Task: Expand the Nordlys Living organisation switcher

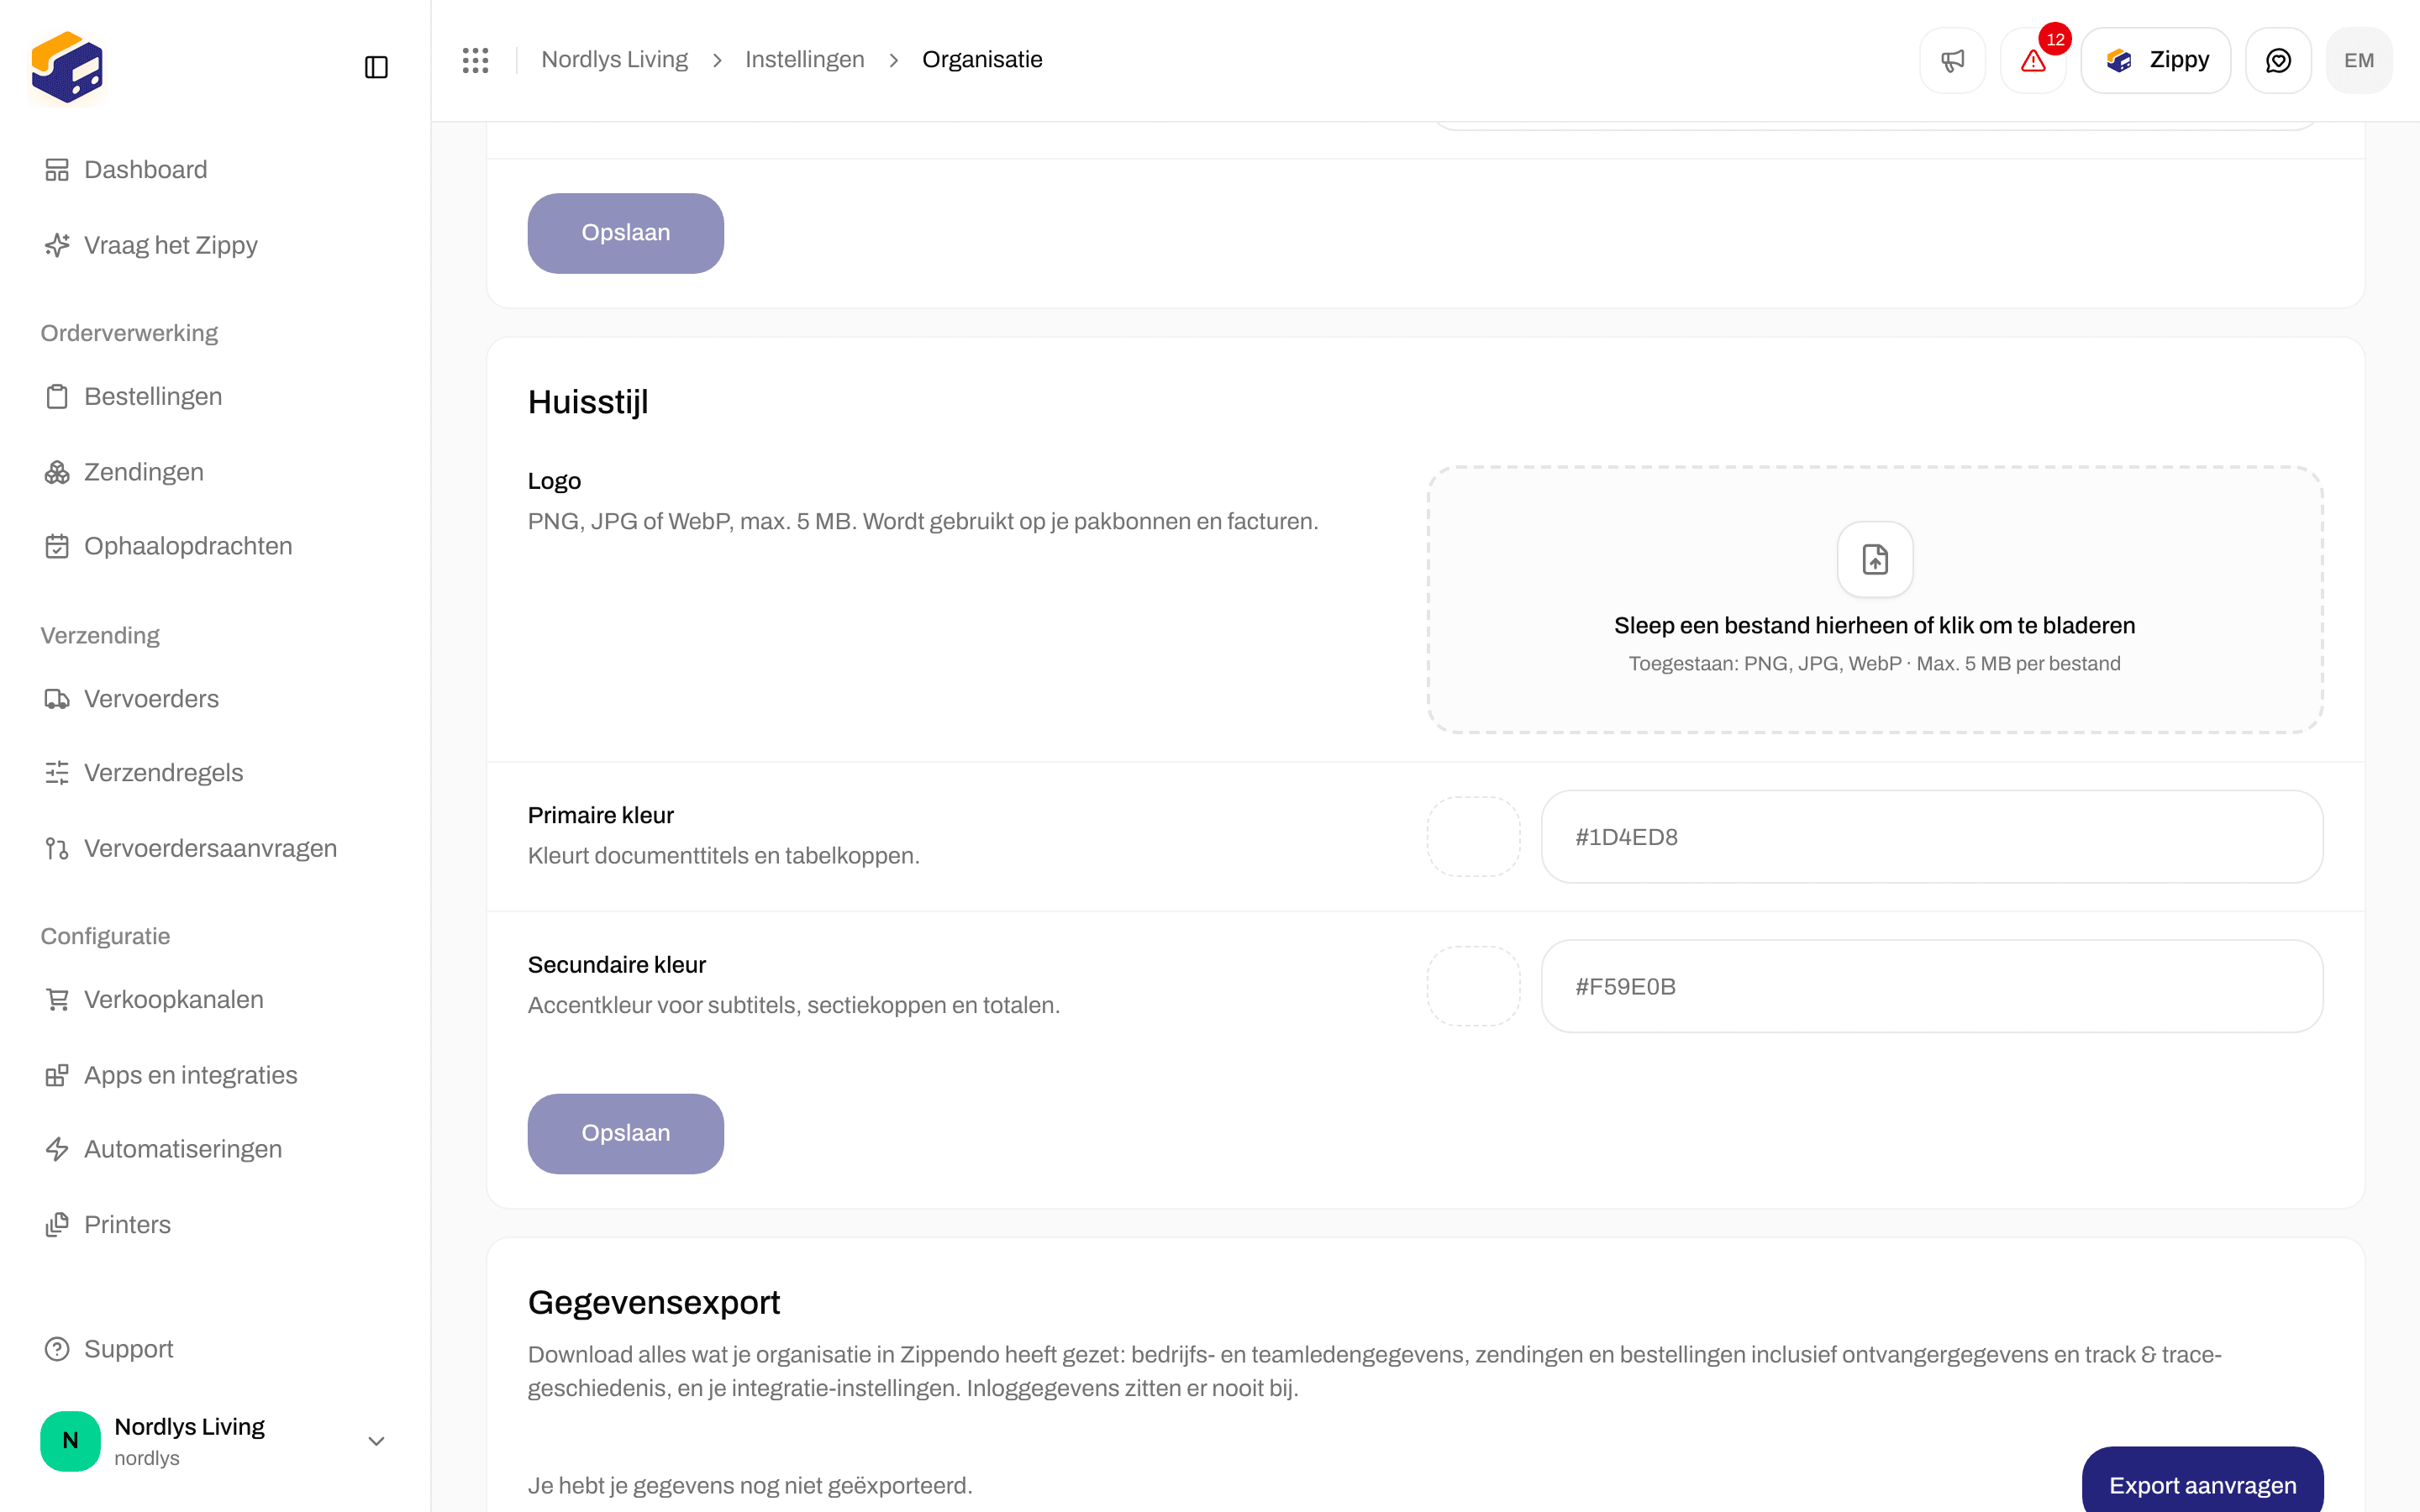Action: [215, 1441]
